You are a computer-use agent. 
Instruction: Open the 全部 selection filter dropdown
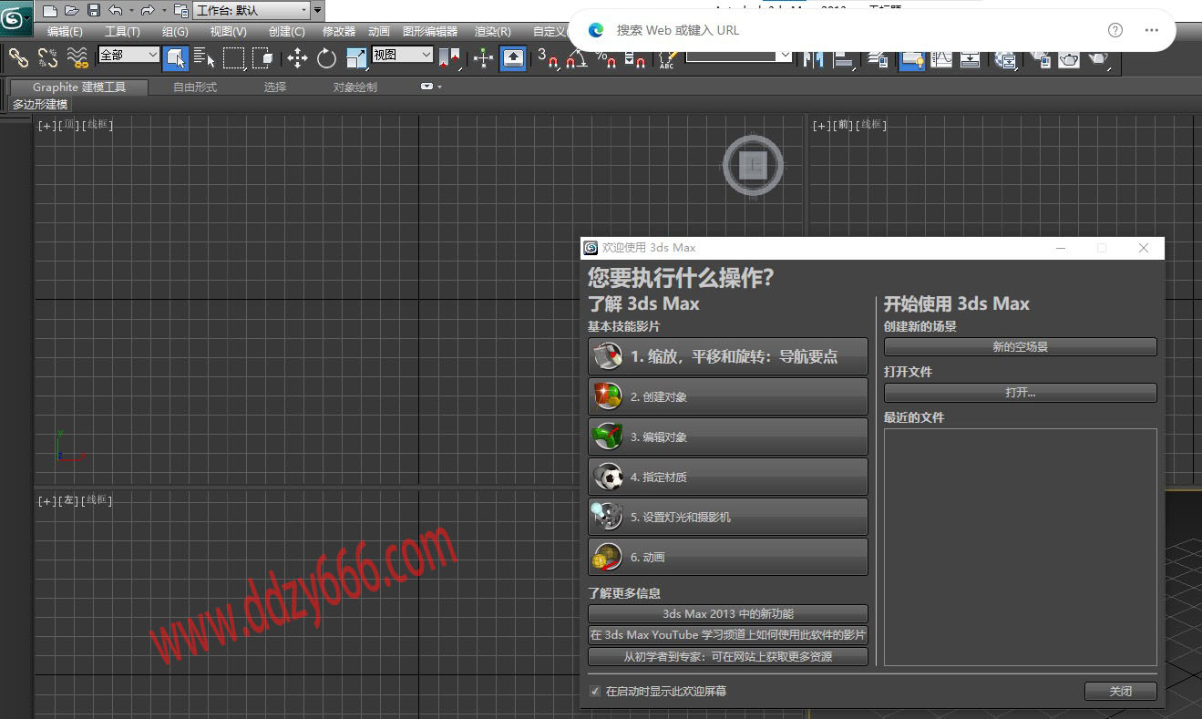pyautogui.click(x=128, y=55)
